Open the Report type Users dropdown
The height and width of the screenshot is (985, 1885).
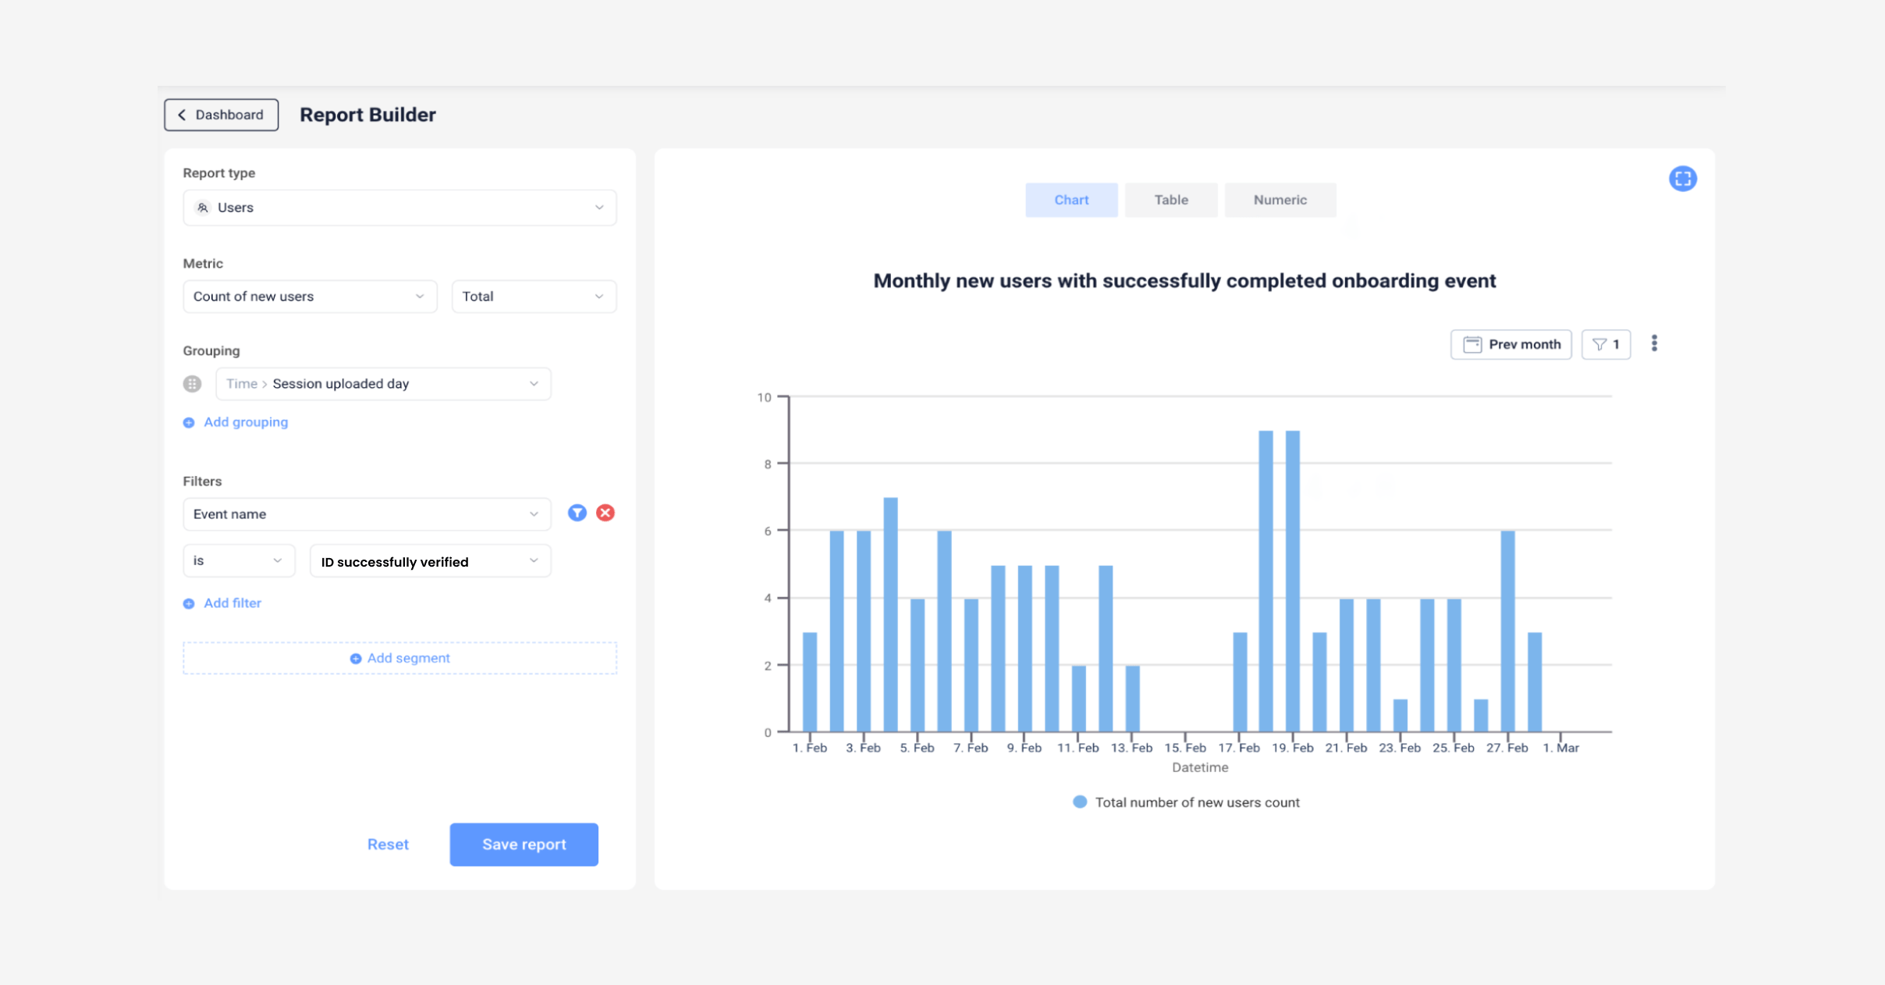pos(399,207)
